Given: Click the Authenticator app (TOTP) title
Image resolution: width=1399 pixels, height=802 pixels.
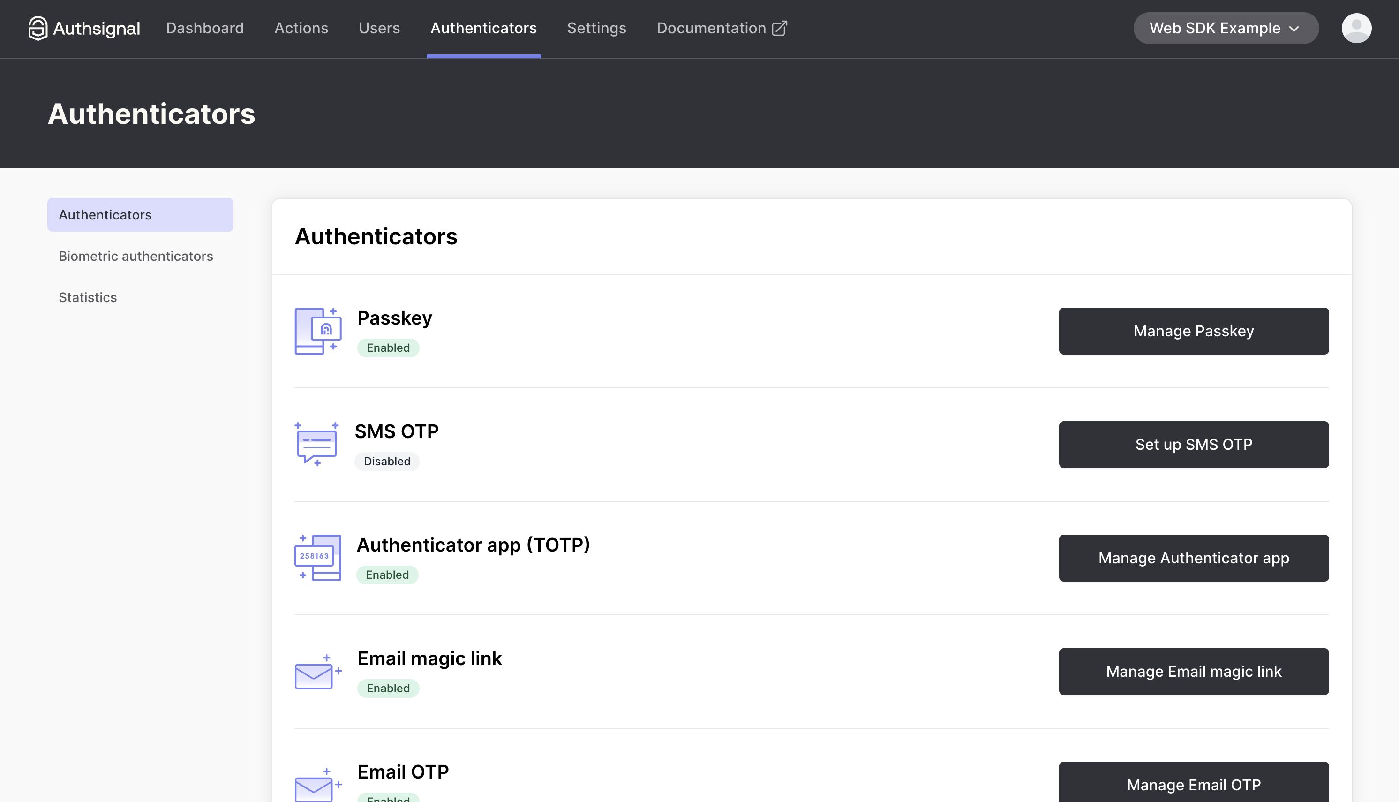Looking at the screenshot, I should pos(473,545).
